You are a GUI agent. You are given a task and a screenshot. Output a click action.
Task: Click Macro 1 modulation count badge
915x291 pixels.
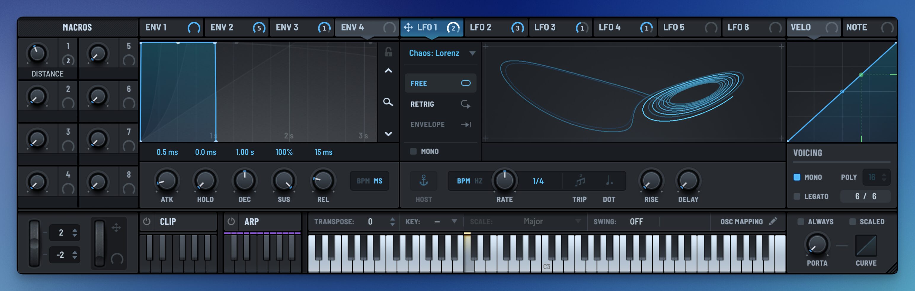(68, 61)
